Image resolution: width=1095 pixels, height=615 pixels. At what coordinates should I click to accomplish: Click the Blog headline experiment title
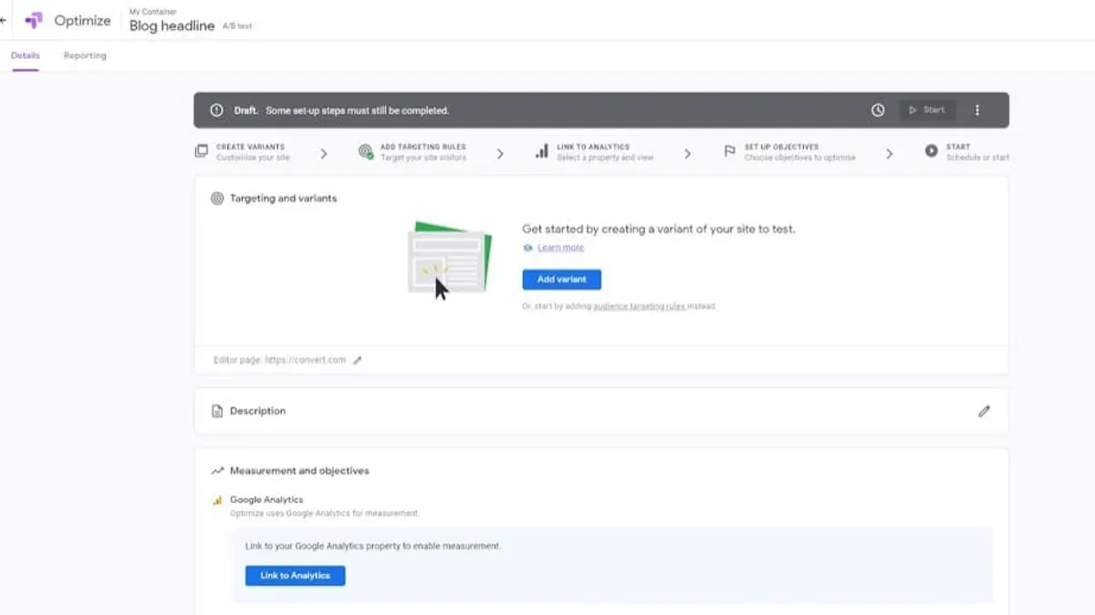point(172,26)
